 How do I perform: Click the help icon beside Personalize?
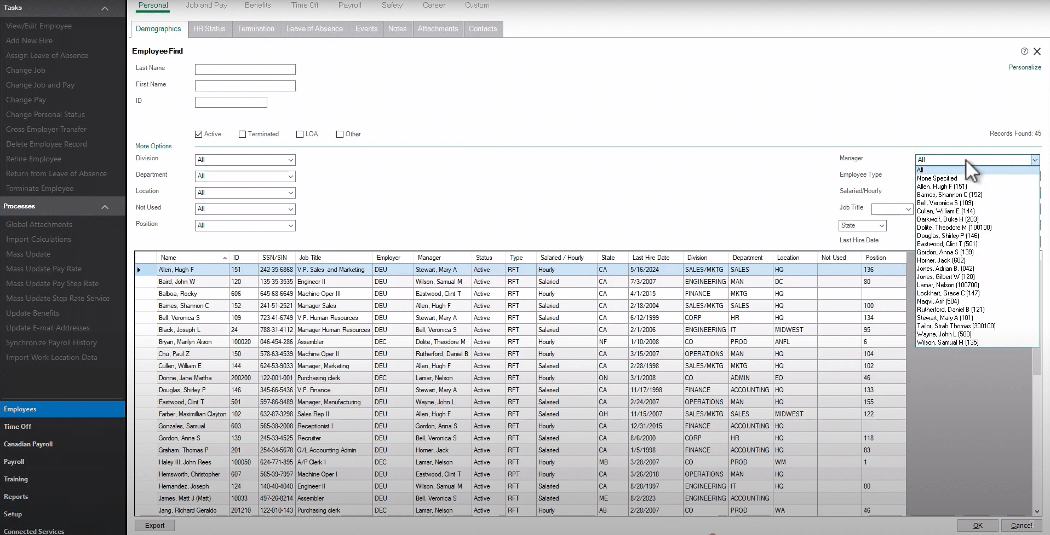(x=1024, y=51)
